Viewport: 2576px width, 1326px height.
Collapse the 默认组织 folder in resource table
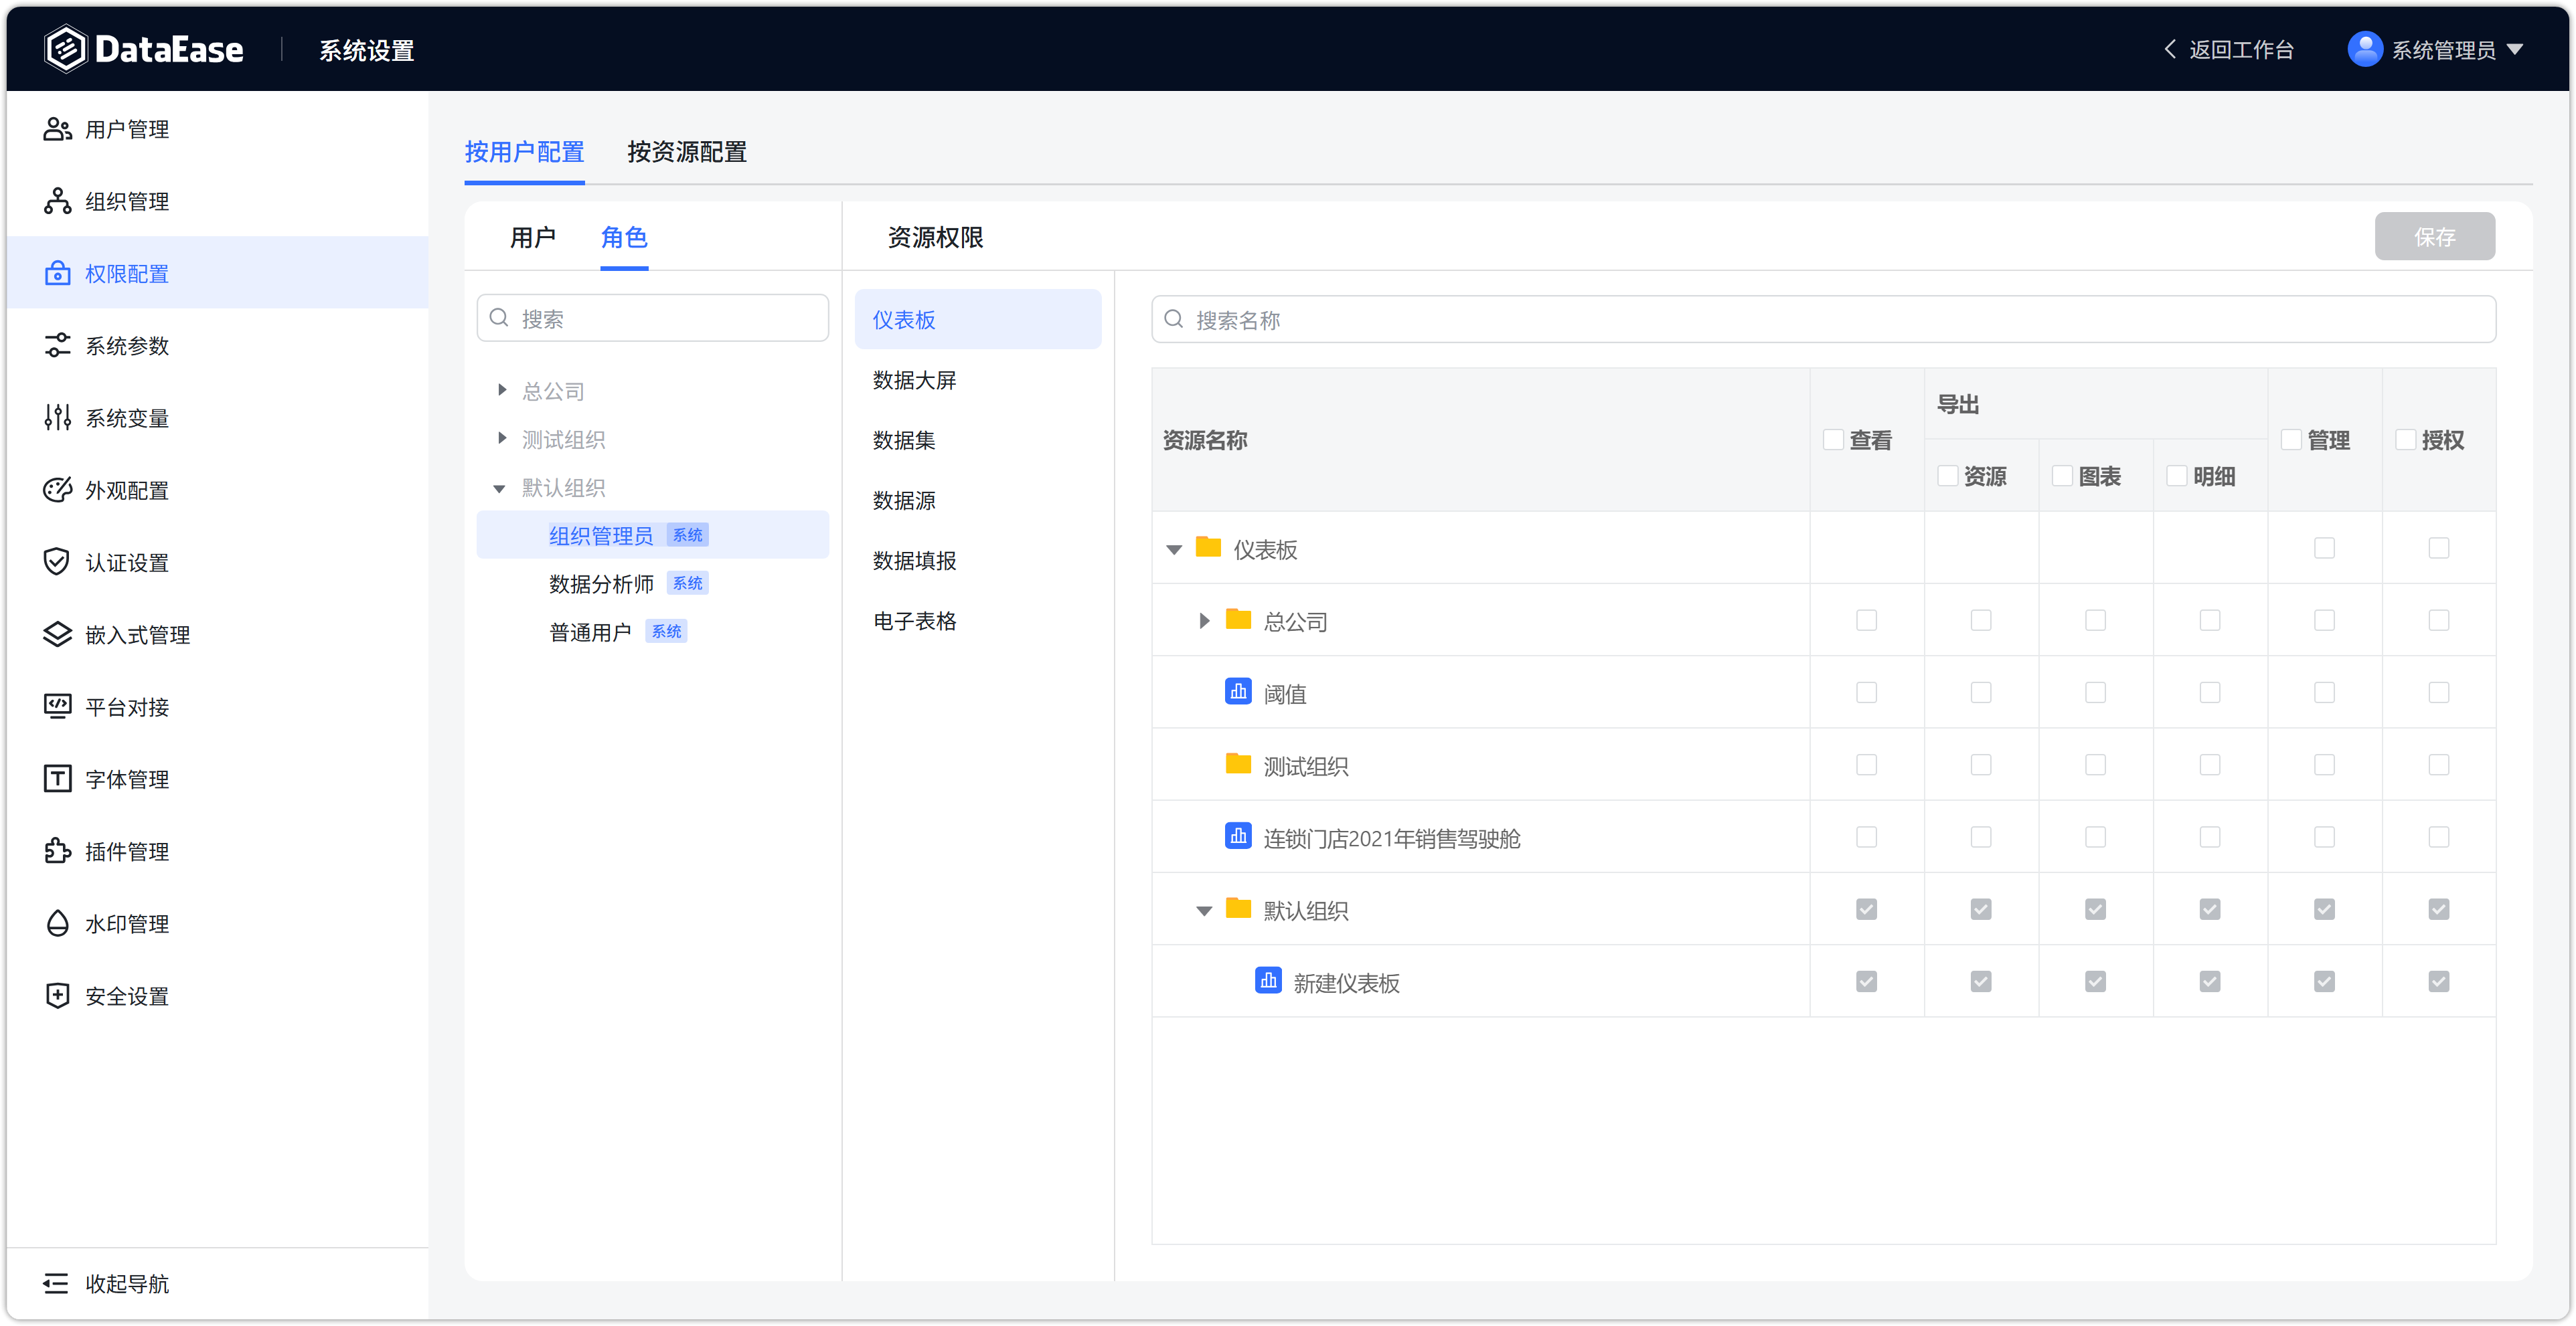tap(1204, 911)
